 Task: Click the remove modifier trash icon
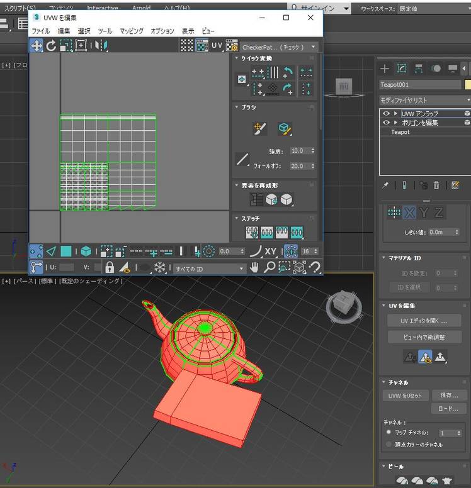point(436,186)
